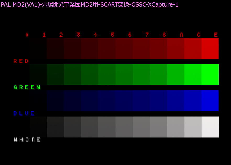This screenshot has height=165, width=231.
Task: Pick the green swatch at level A
Action: [176, 74]
